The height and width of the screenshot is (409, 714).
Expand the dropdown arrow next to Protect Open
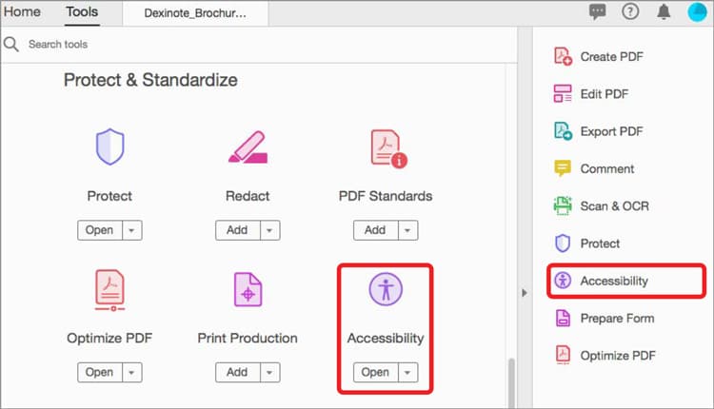click(130, 230)
